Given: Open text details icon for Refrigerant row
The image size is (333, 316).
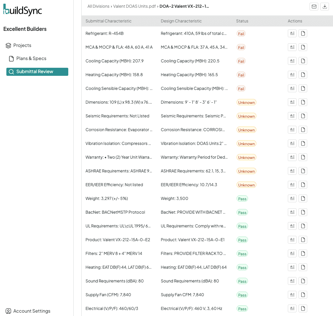Looking at the screenshot, I should point(292,34).
